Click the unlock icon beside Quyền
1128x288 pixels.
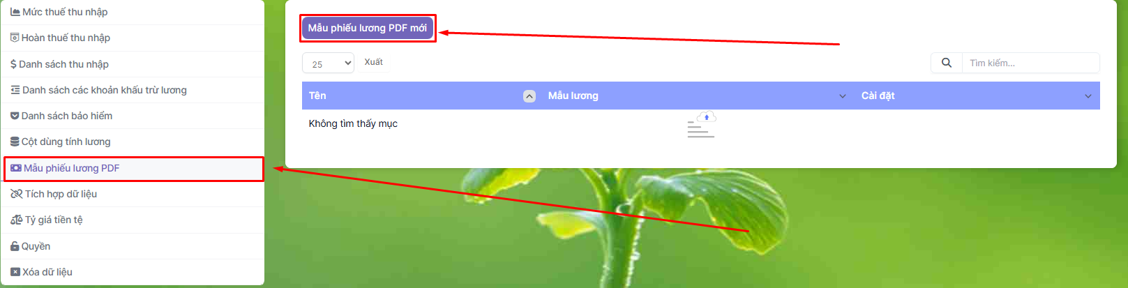[15, 246]
